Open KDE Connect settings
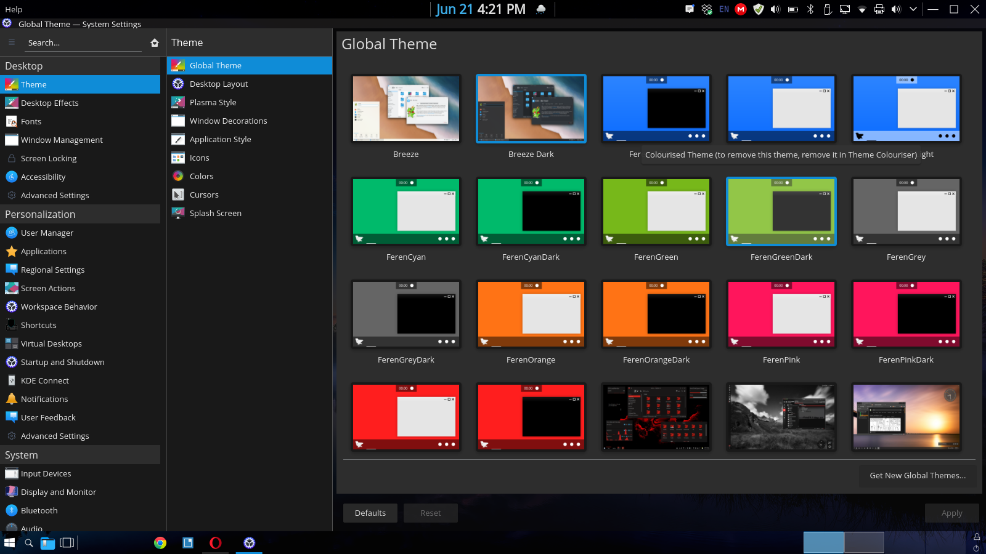Image resolution: width=986 pixels, height=554 pixels. (x=80, y=380)
